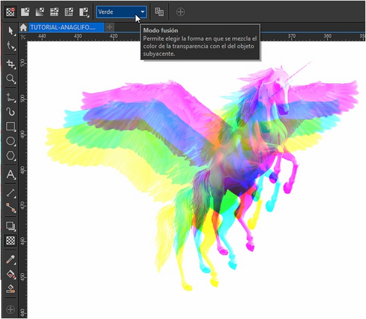Open the Verde merge mode dropdown

coord(122,12)
